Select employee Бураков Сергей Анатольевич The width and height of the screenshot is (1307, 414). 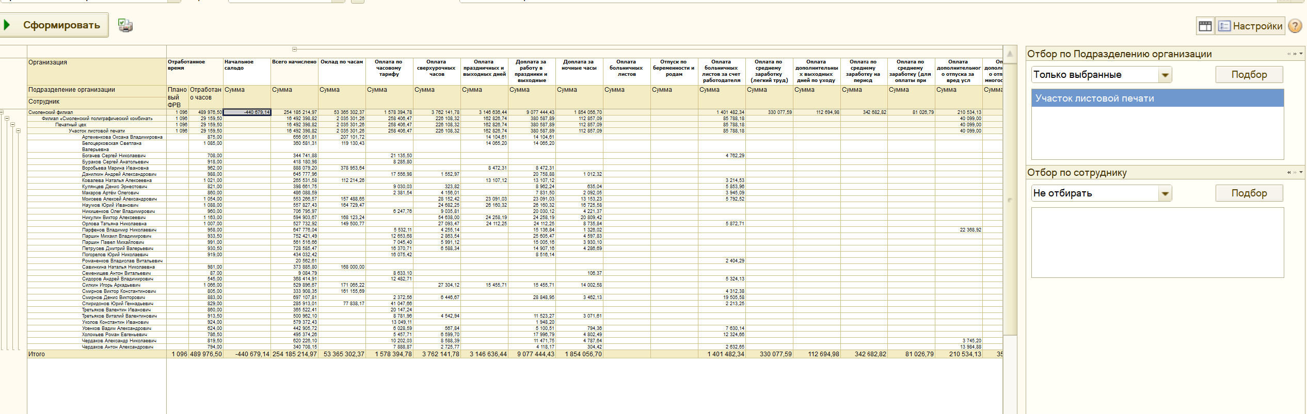(115, 161)
